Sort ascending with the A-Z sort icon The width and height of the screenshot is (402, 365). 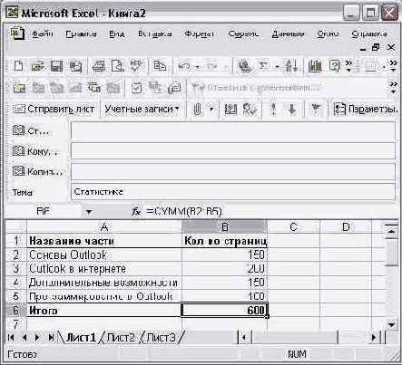[291, 66]
